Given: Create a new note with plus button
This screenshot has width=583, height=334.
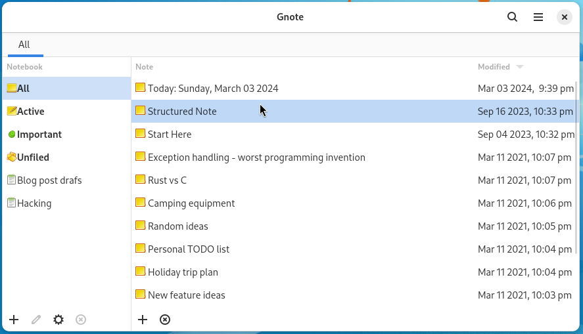Looking at the screenshot, I should pyautogui.click(x=143, y=320).
